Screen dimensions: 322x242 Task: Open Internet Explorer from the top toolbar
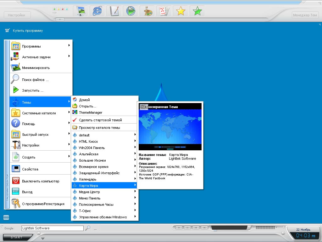[97, 11]
